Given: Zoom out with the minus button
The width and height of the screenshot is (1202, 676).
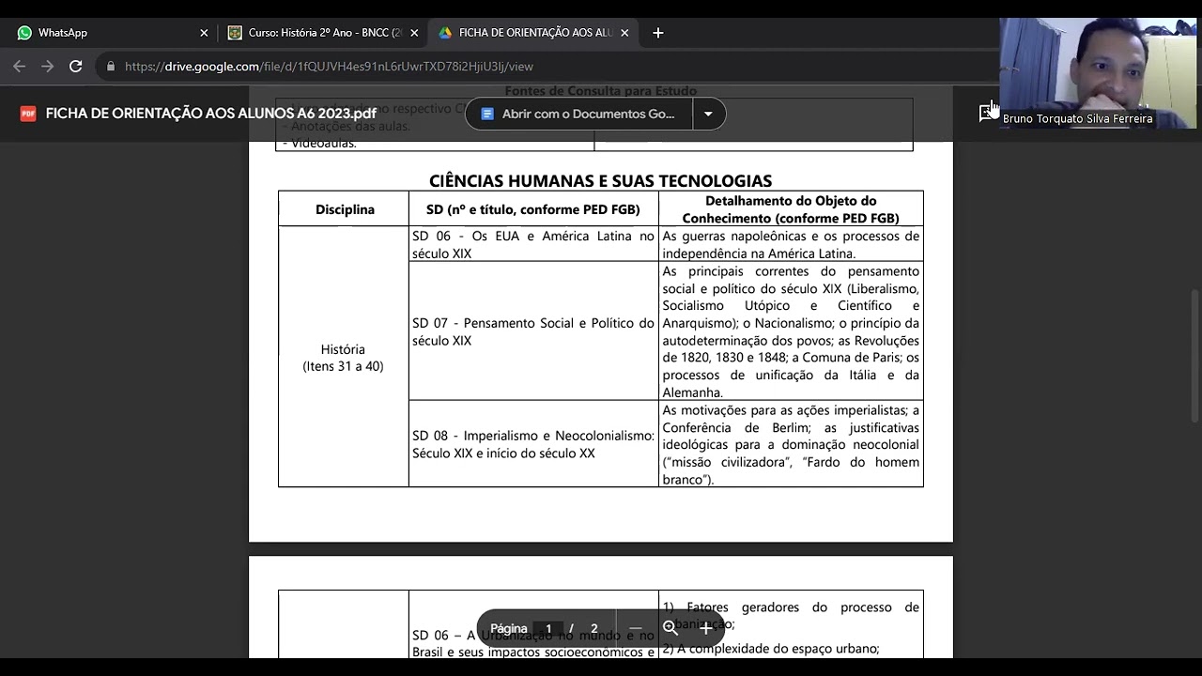Looking at the screenshot, I should (x=636, y=629).
